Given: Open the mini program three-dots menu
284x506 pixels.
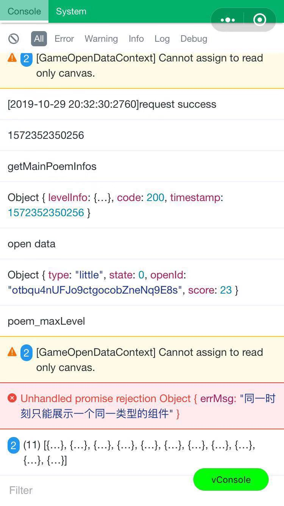Looking at the screenshot, I should coord(228,20).
